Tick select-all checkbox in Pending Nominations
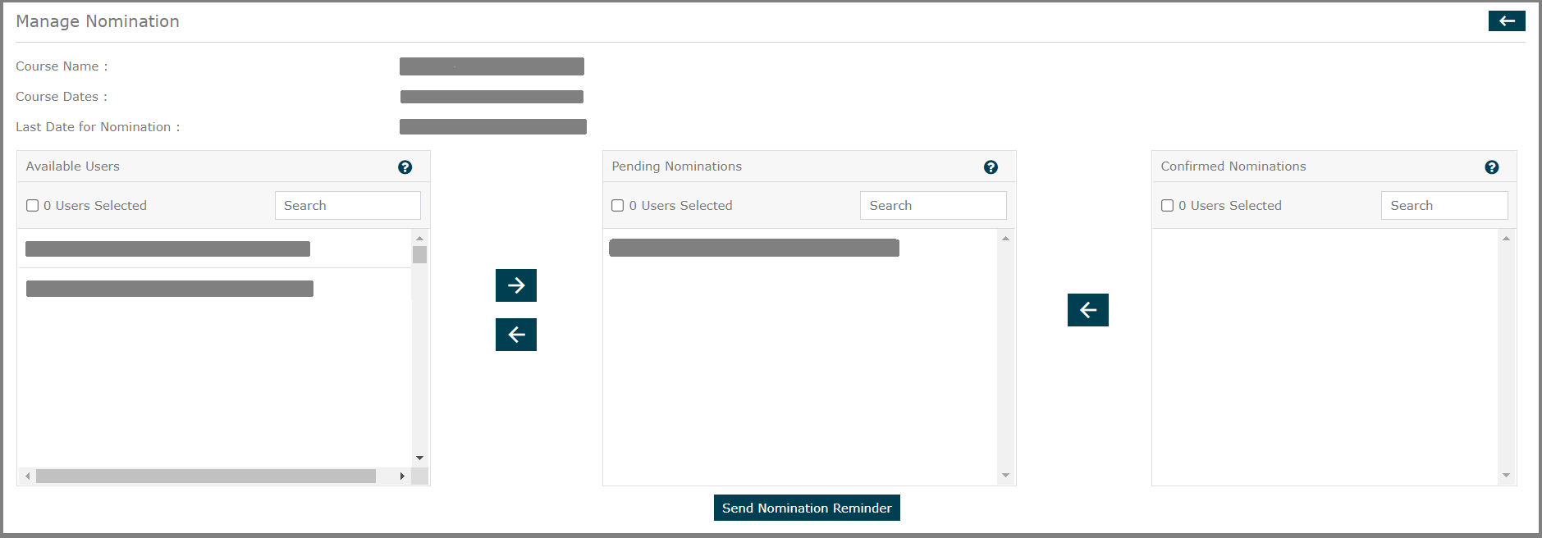 pos(618,206)
